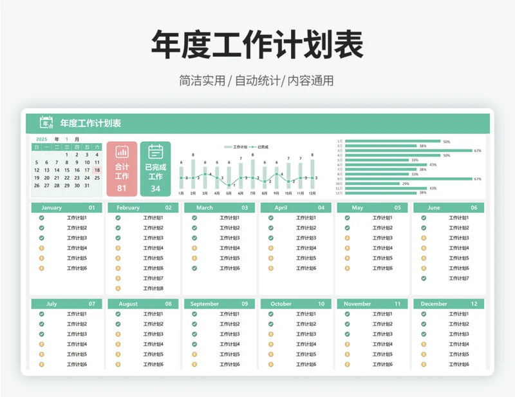Click 工作计划4 text under December
The image size is (515, 397).
459,344
